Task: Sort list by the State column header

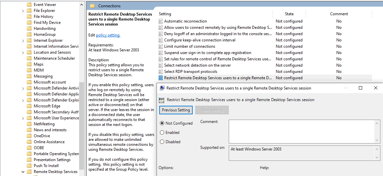Action: point(289,14)
